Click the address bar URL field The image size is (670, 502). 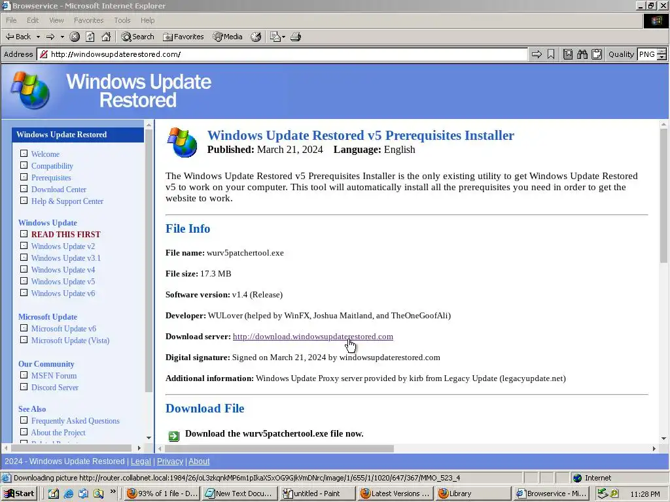[283, 54]
